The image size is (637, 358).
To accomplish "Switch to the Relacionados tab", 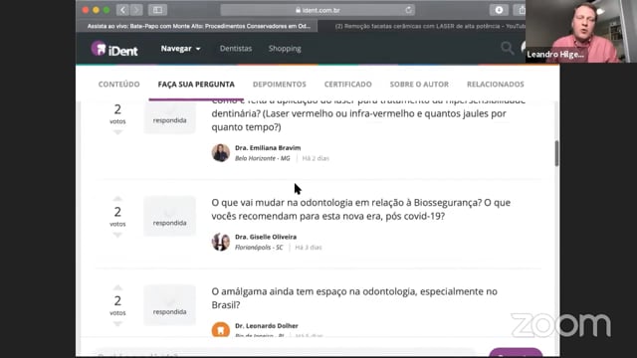I will pos(496,85).
